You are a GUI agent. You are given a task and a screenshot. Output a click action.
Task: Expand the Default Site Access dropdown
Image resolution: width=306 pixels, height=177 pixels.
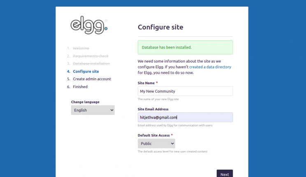tap(156, 143)
